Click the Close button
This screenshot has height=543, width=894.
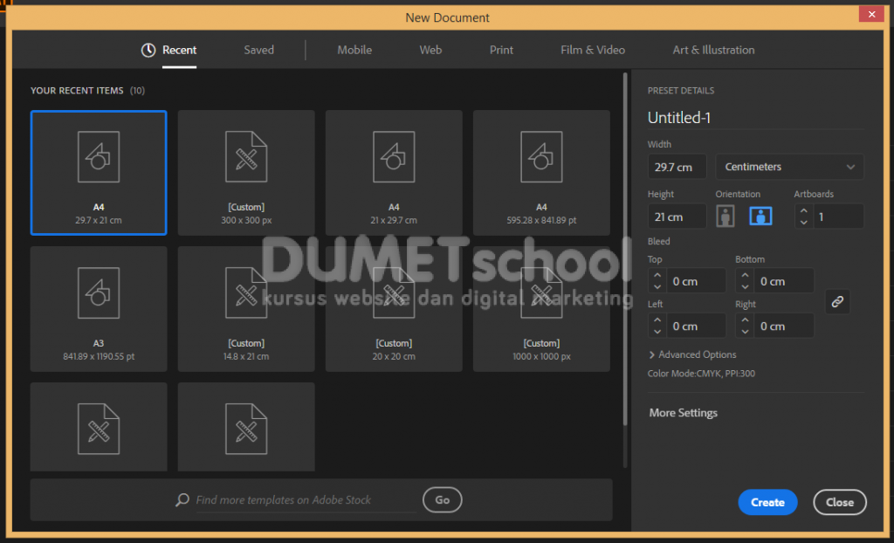(x=840, y=503)
